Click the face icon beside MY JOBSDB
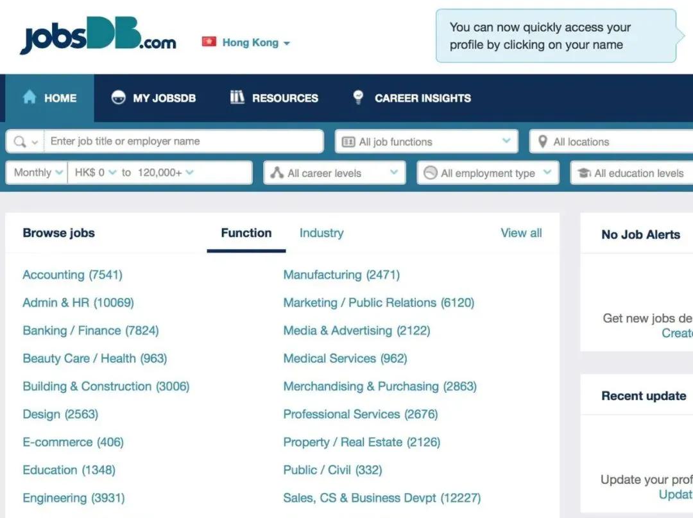Viewport: 693px width, 518px height. 119,97
